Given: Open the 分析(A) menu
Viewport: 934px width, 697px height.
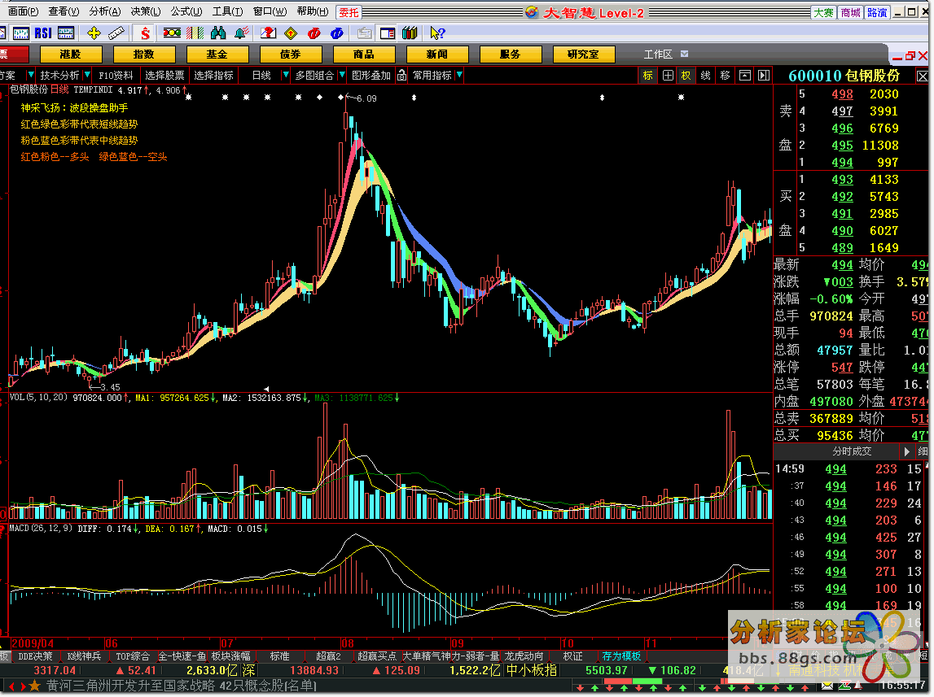Looking at the screenshot, I should (x=105, y=11).
